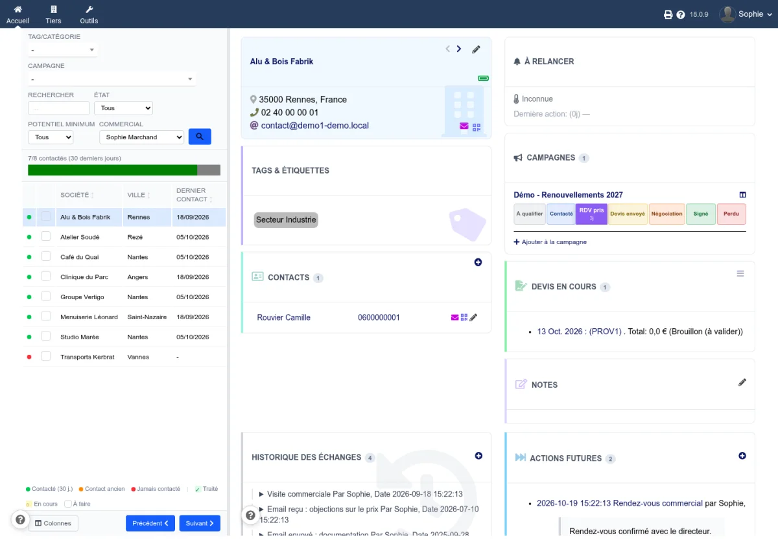Open the Commercial dropdown Sophie Marchand
Viewport: 778px width, 540px height.
[141, 137]
